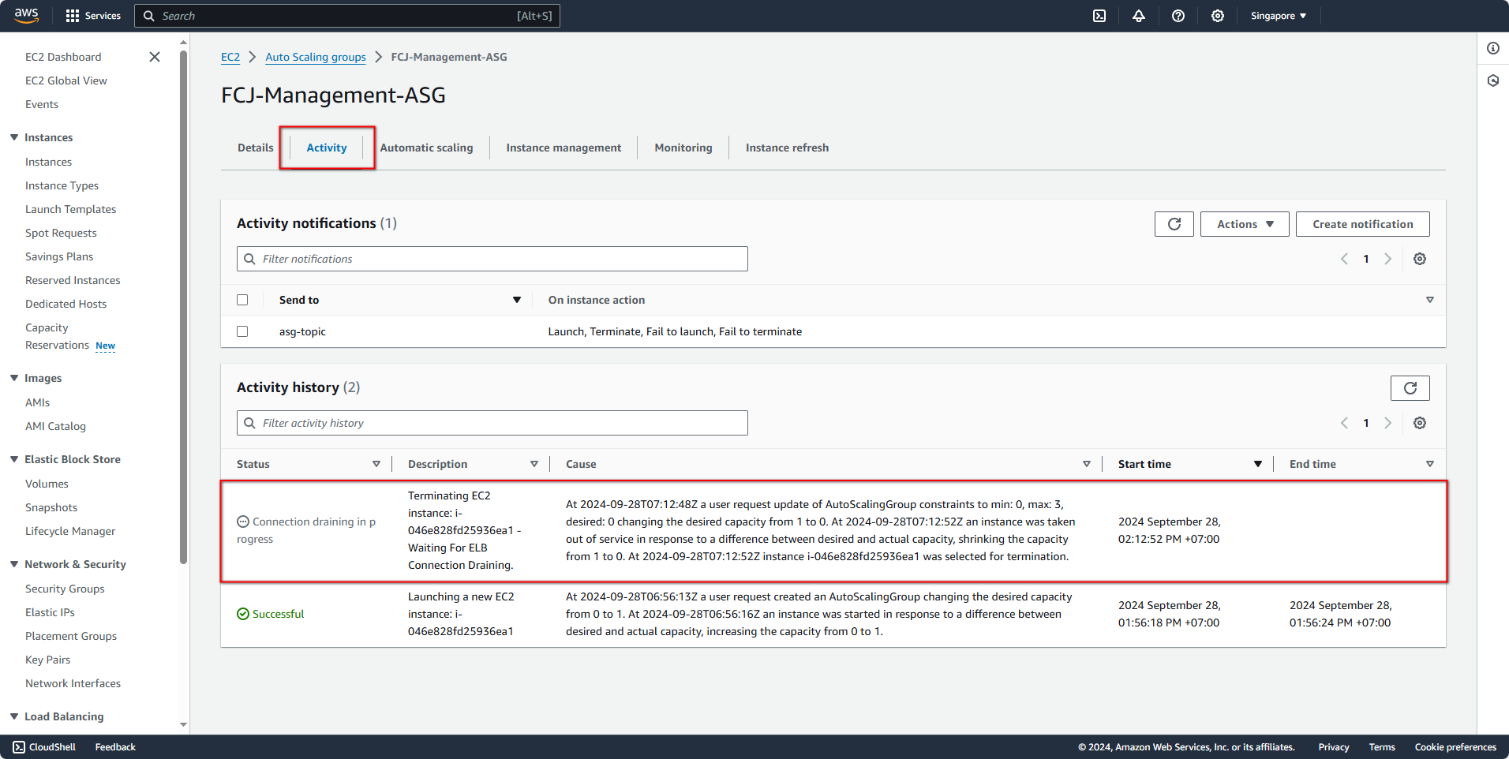Screen dimensions: 1509x759
Task: Click the CloudShell icon in footer
Action: [19, 747]
